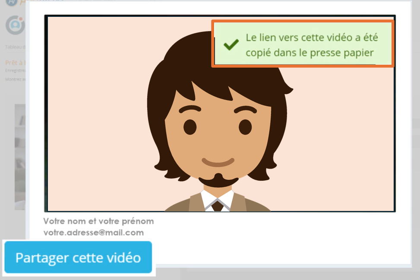Viewport: 420px width, 280px height.
Task: Dismiss the link copied notification message
Action: pos(303,44)
